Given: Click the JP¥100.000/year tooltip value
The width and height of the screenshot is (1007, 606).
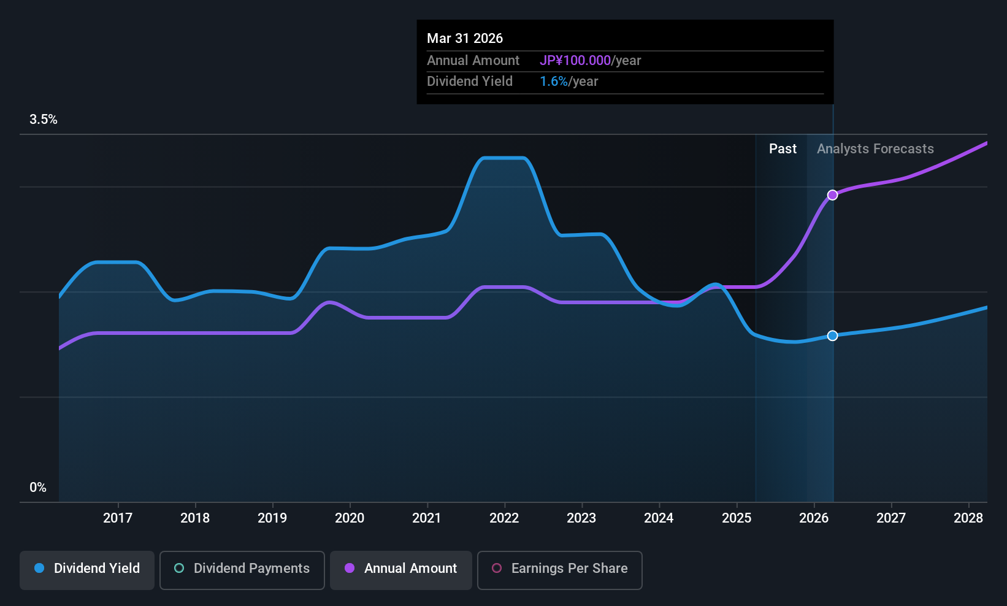Looking at the screenshot, I should pos(590,61).
